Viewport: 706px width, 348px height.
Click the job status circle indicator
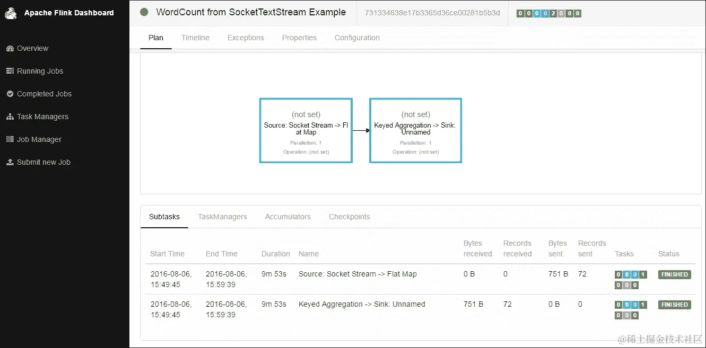pyautogui.click(x=144, y=12)
